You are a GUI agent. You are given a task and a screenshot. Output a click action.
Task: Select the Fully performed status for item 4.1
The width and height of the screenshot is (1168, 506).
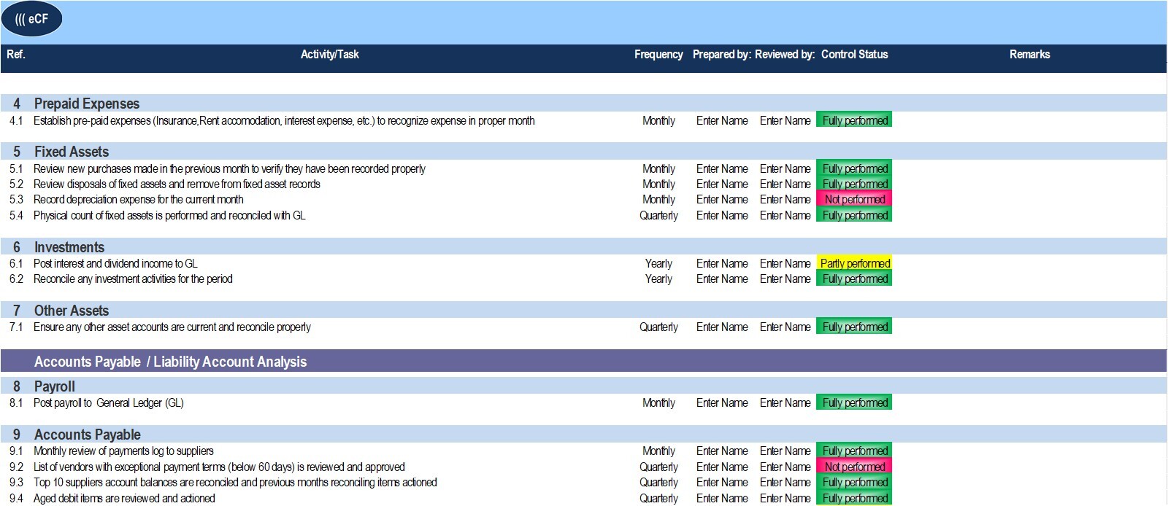click(x=854, y=120)
